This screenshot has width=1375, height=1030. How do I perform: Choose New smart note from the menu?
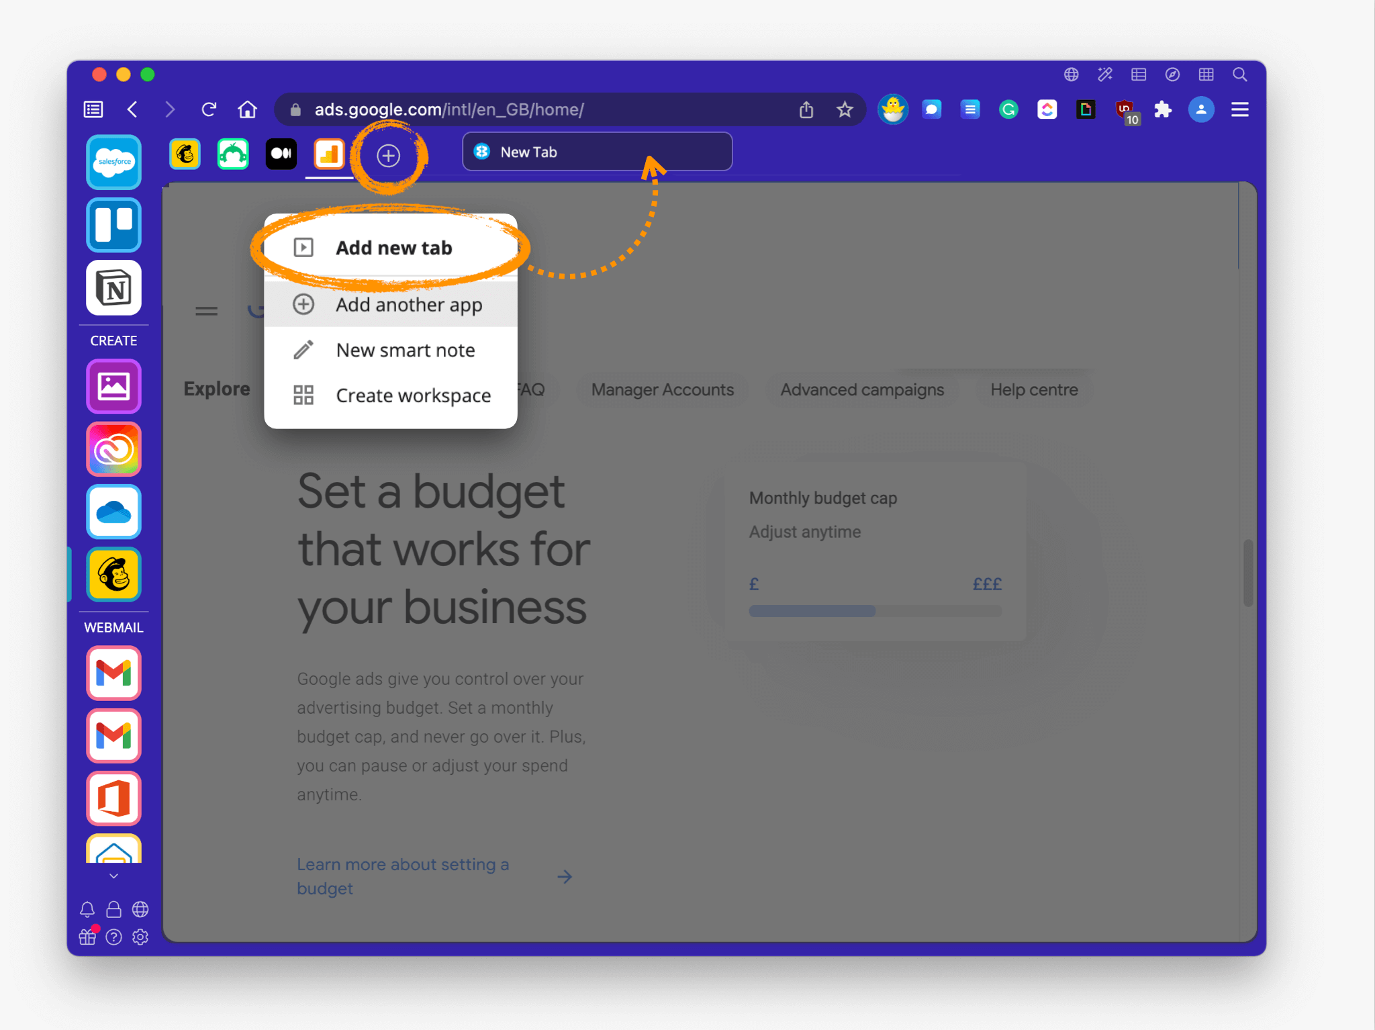point(391,350)
